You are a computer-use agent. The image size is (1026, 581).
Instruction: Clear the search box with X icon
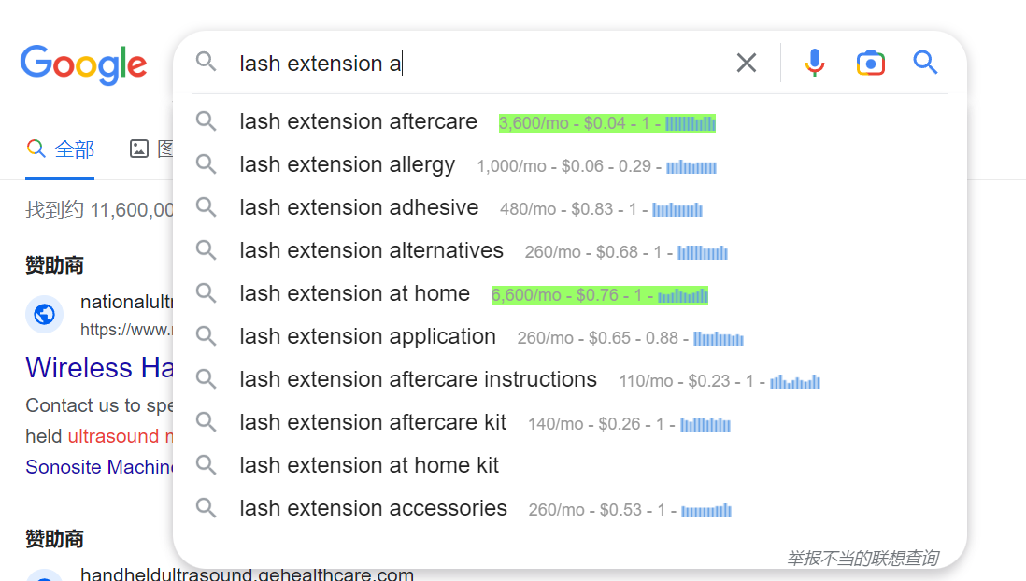[x=747, y=63]
